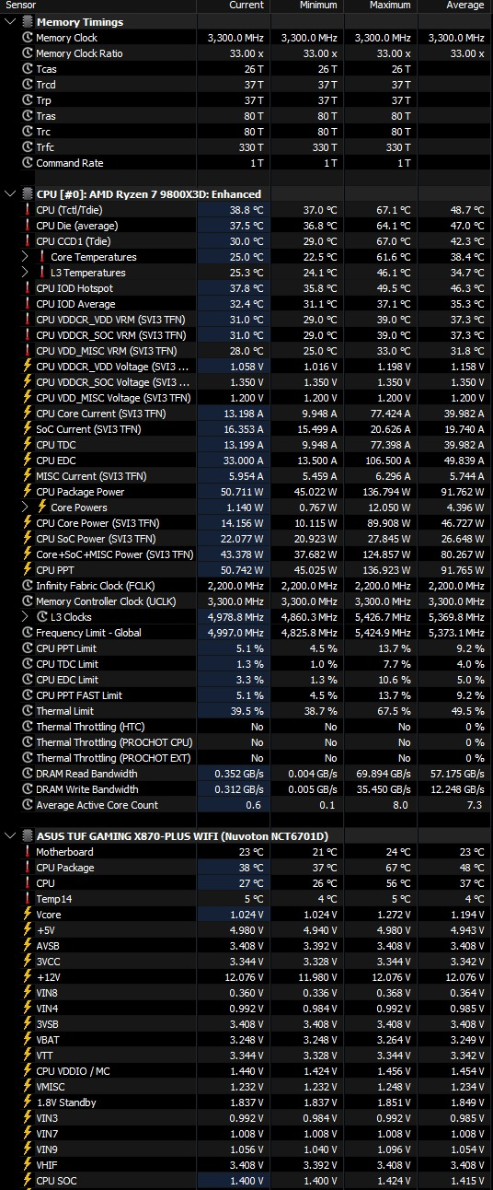Select the CPU VDDIO / MC row
This screenshot has width=493, height=1190.
point(246,1071)
